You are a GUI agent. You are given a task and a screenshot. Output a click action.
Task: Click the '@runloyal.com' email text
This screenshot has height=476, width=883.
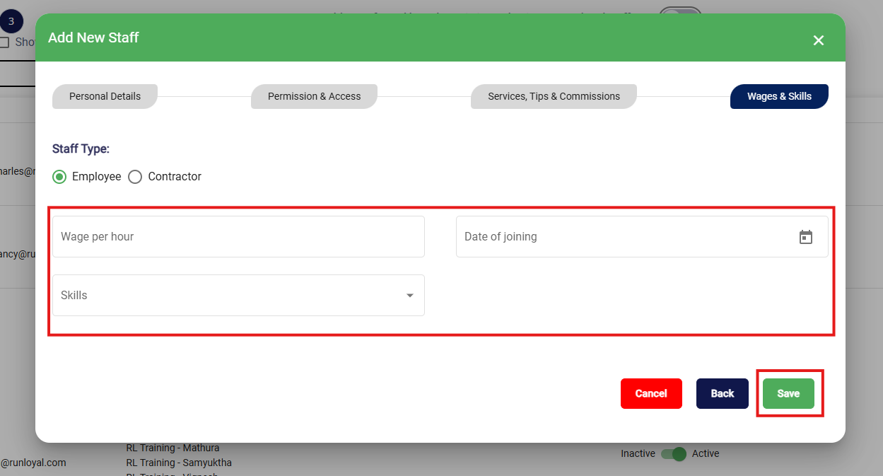33,463
